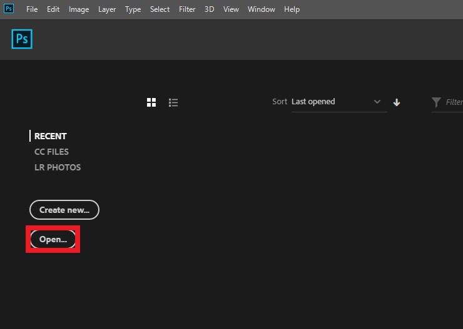Open the Type menu
The height and width of the screenshot is (329, 463).
coord(133,9)
